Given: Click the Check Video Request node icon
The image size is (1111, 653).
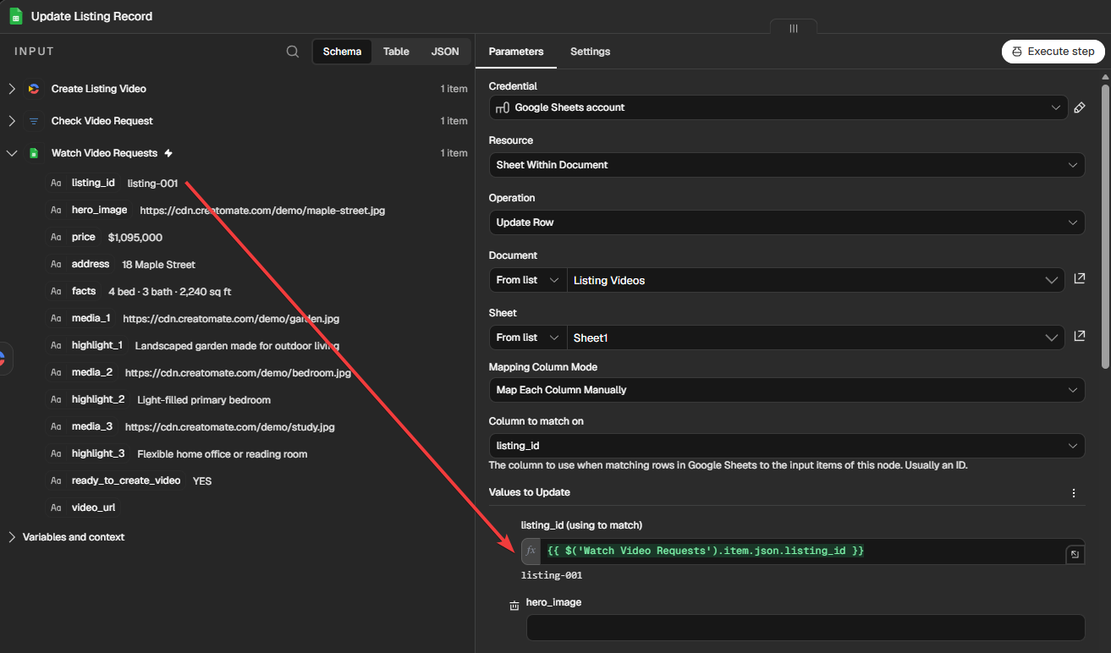Looking at the screenshot, I should 34,121.
